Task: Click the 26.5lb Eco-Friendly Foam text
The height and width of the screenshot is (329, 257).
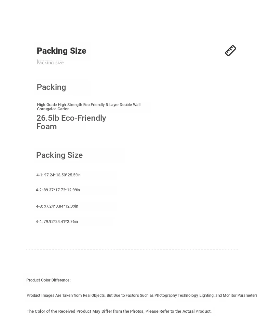Action: 71,122
